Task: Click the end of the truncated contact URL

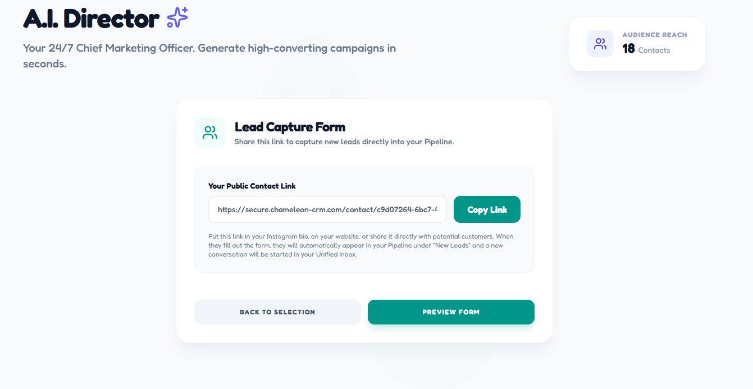Action: 438,209
